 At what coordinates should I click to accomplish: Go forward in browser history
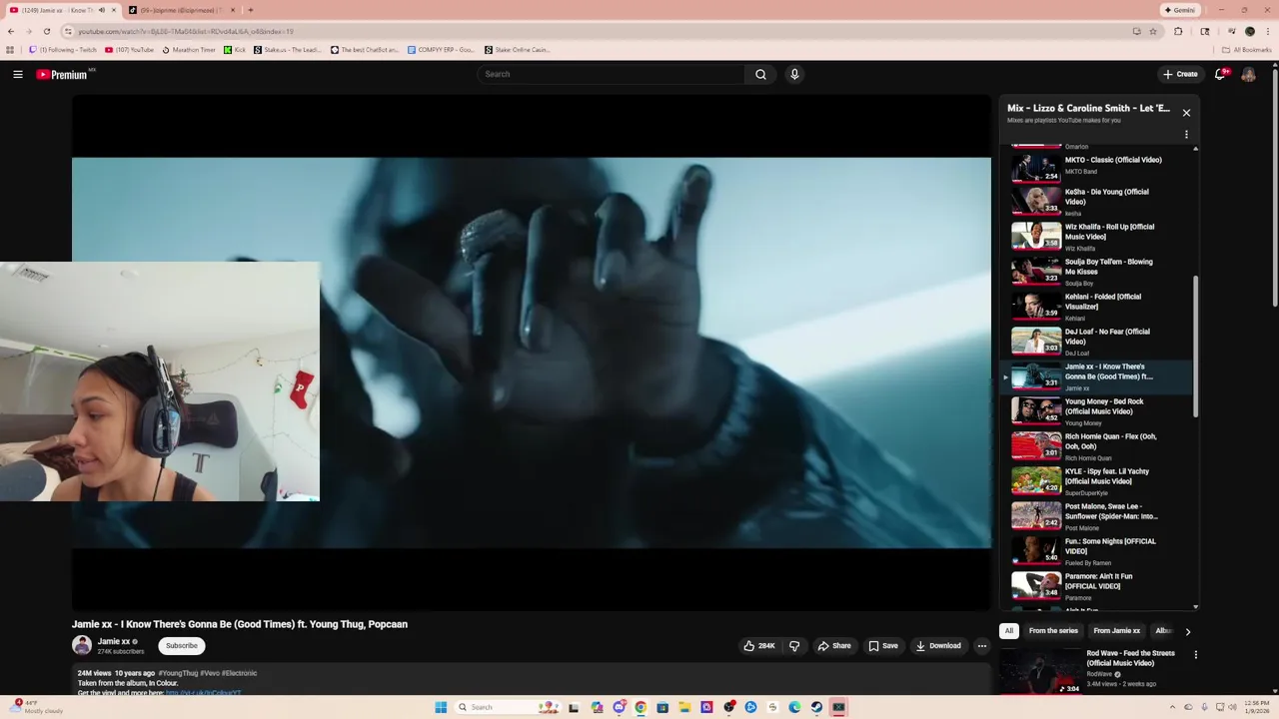click(x=28, y=31)
